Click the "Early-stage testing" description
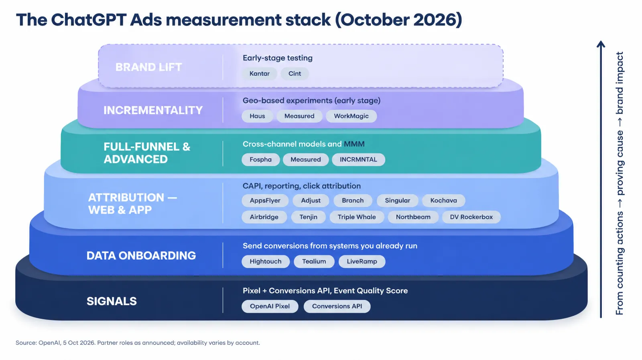Screen dimensions: 642x360 [277, 58]
